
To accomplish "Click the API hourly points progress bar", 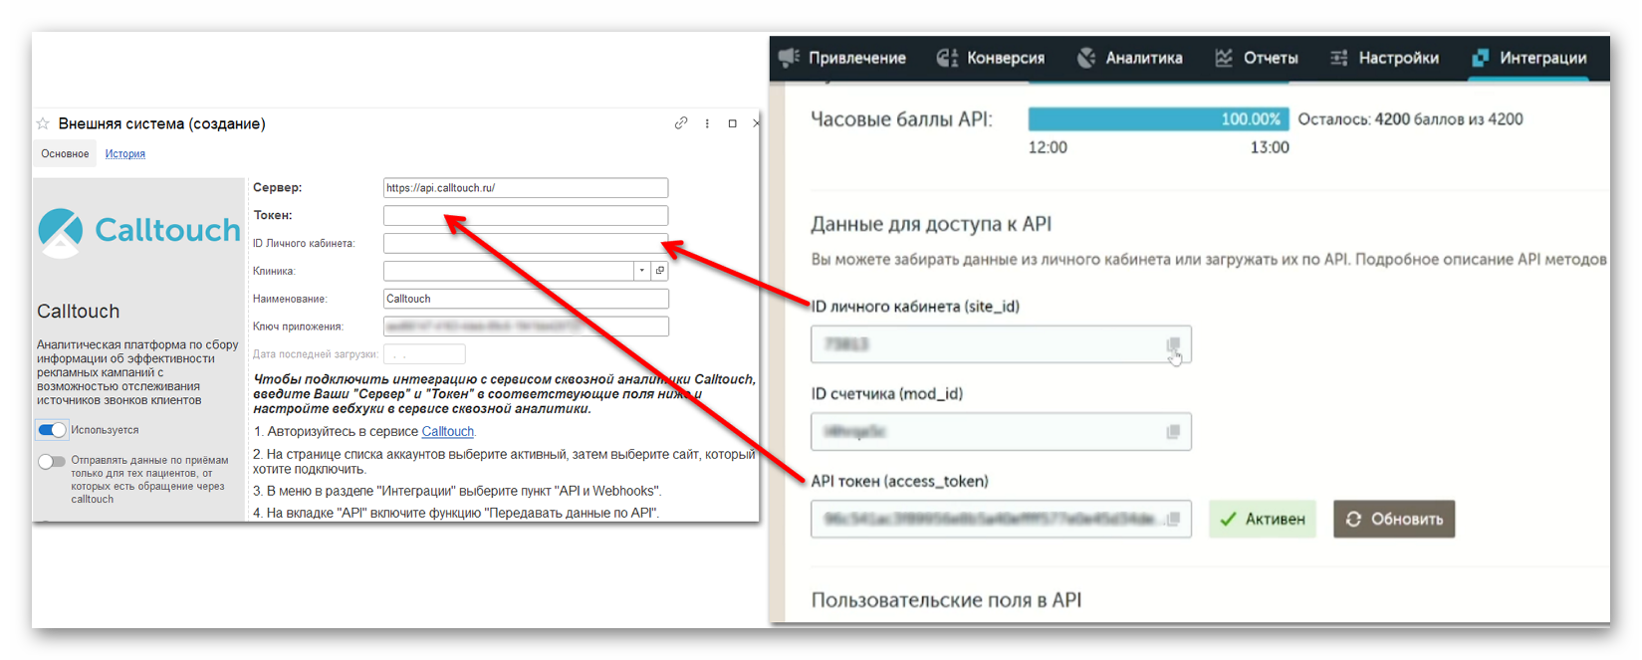I will pyautogui.click(x=1158, y=119).
